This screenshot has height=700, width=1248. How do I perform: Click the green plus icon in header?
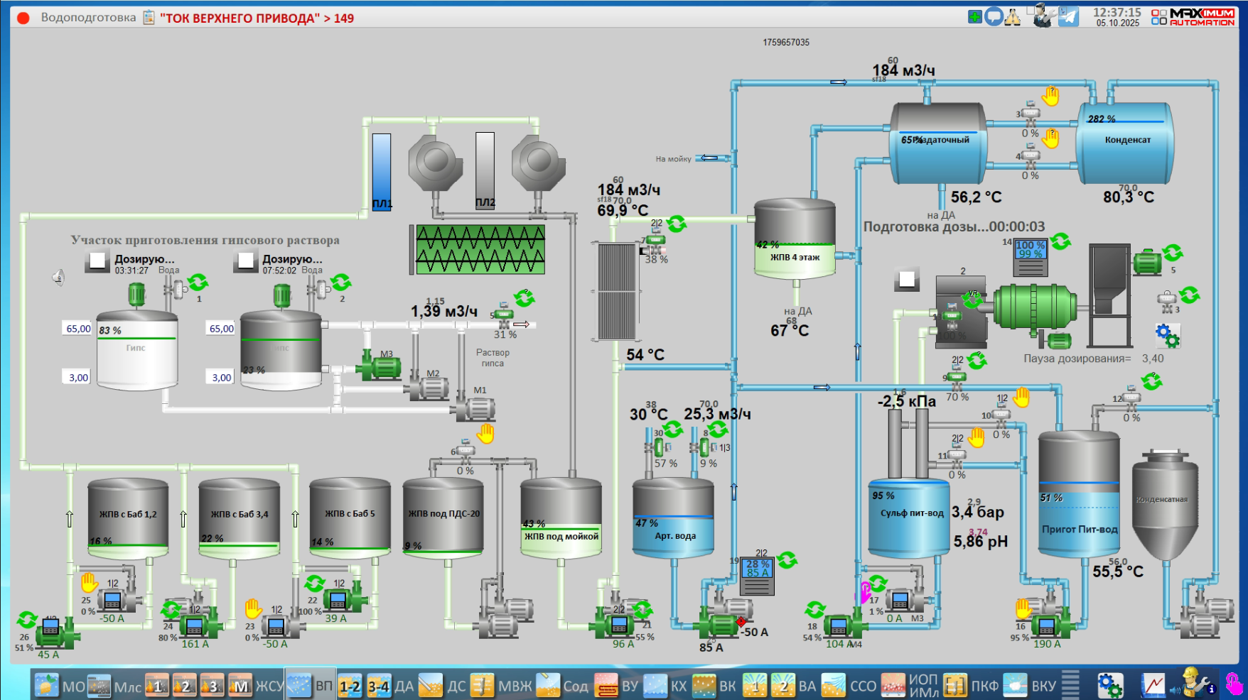click(975, 16)
